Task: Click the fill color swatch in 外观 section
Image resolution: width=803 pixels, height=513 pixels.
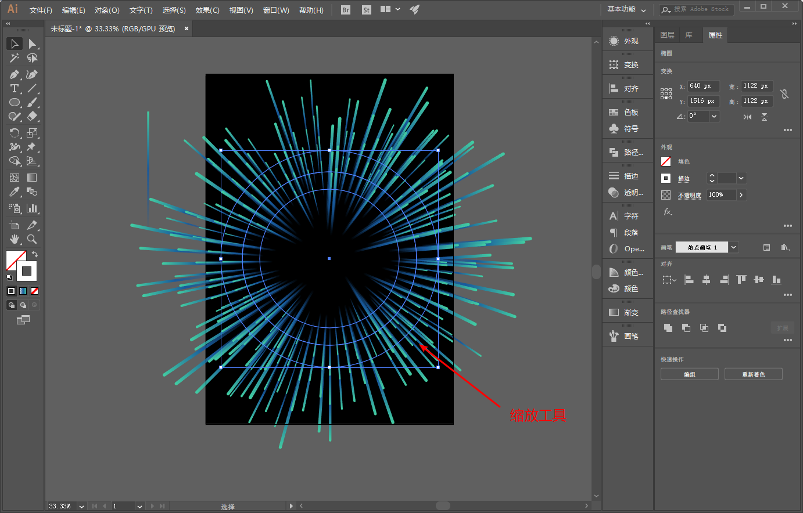Action: pyautogui.click(x=666, y=161)
